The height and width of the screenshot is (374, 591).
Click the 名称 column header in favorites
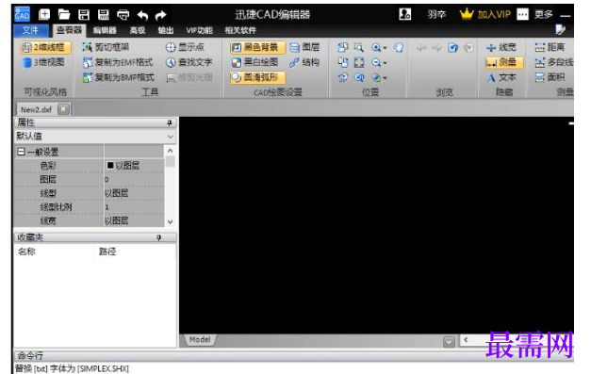[26, 252]
